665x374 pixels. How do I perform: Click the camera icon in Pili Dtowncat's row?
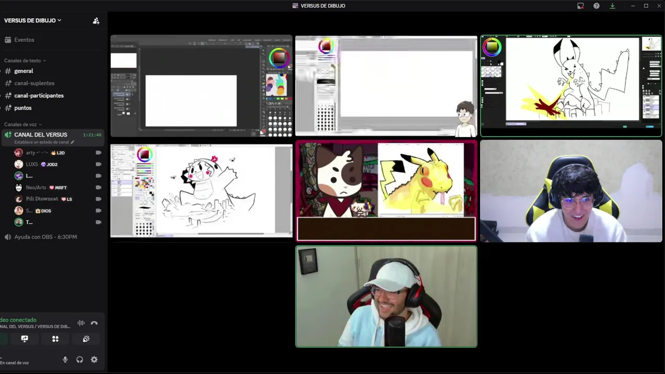pos(98,199)
